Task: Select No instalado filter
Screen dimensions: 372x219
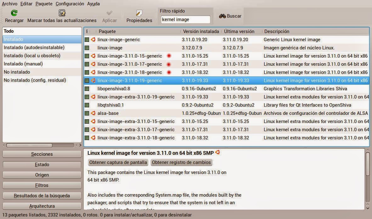Action: click(42, 72)
